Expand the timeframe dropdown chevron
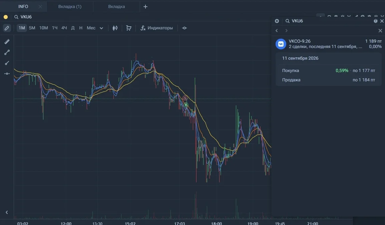Screen dimensions: 385x225 pyautogui.click(x=101, y=28)
